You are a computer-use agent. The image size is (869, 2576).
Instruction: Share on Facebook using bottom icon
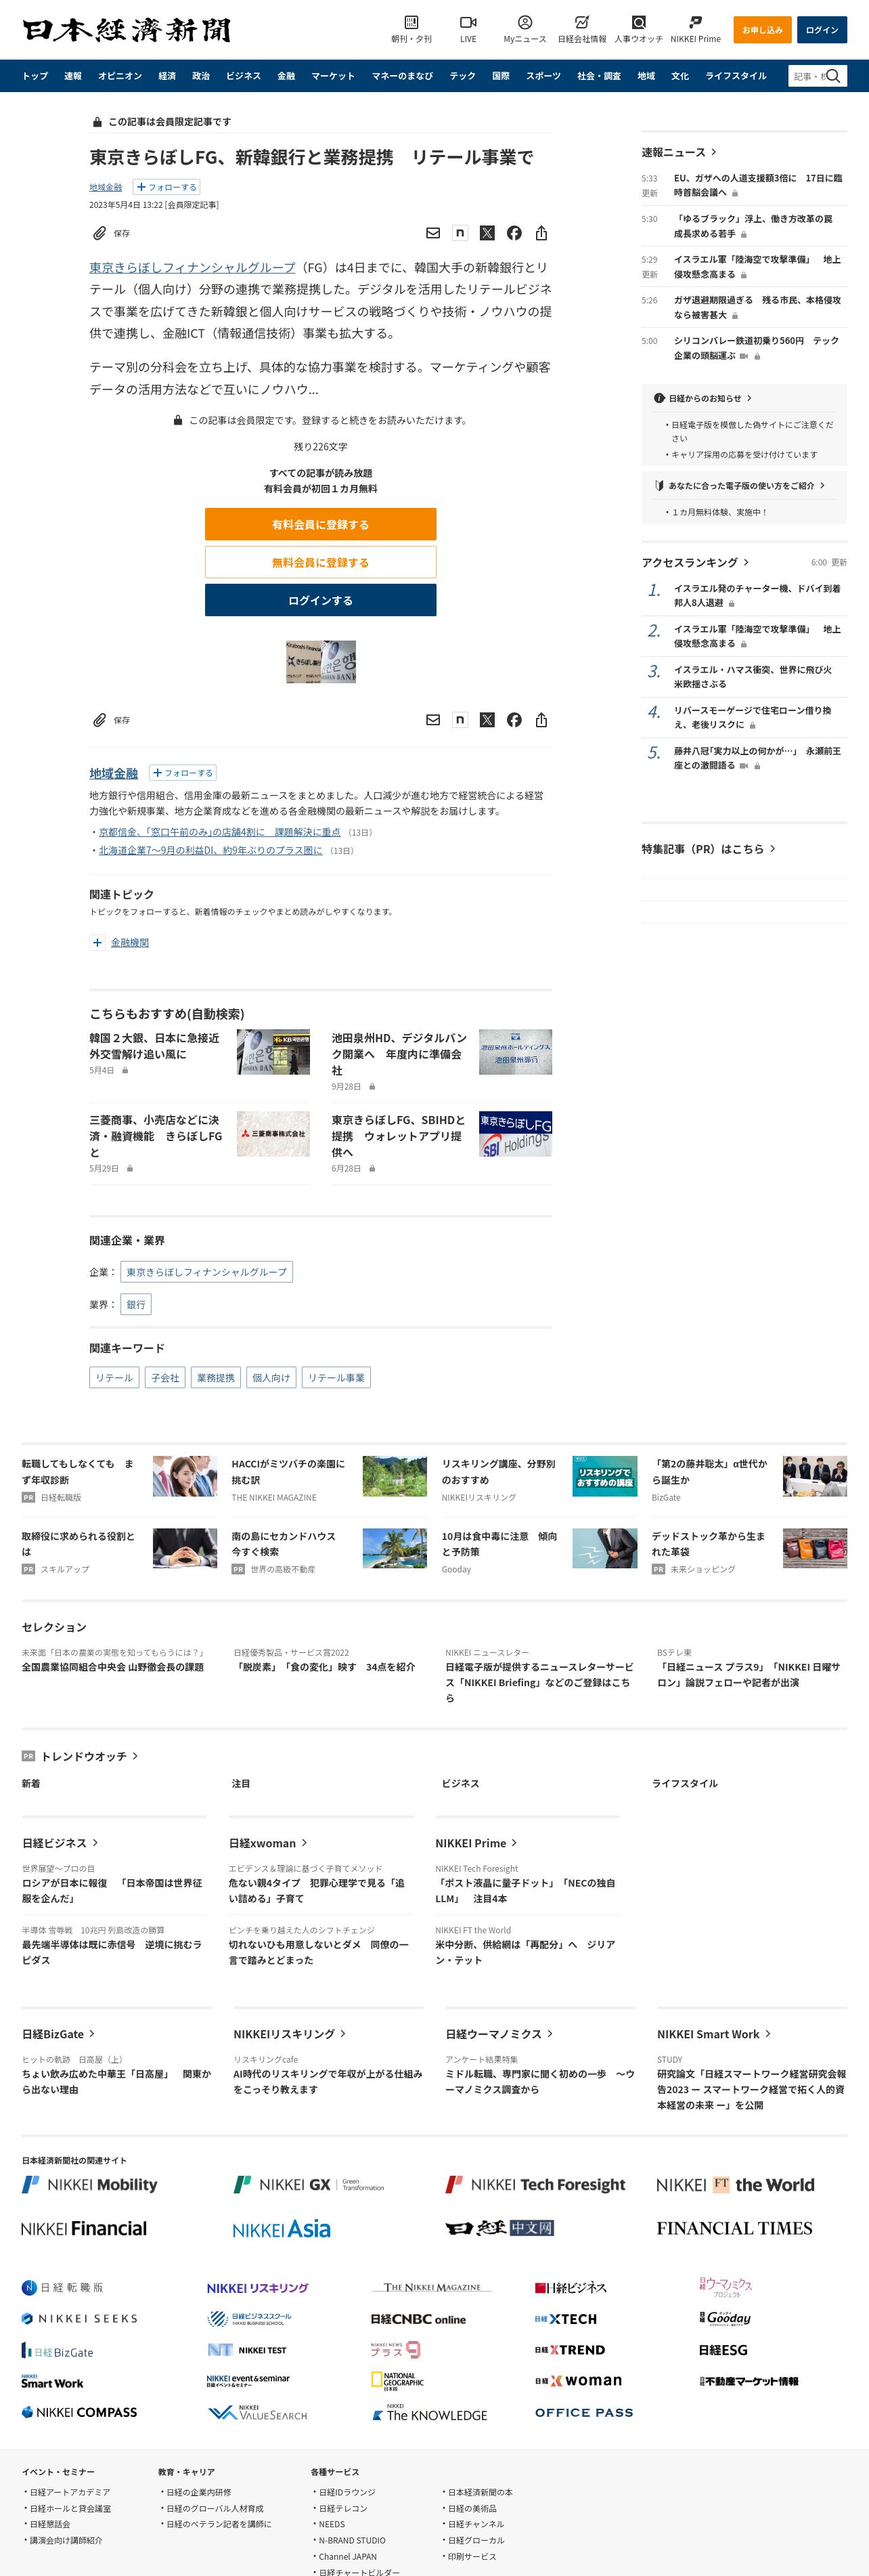point(514,720)
